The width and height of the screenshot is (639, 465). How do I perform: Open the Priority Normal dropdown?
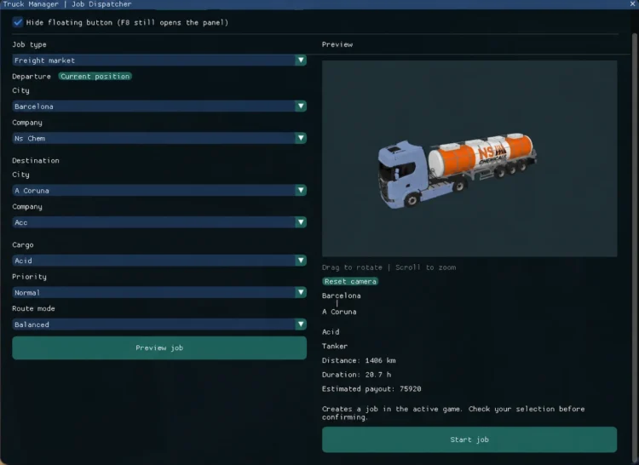pos(159,292)
